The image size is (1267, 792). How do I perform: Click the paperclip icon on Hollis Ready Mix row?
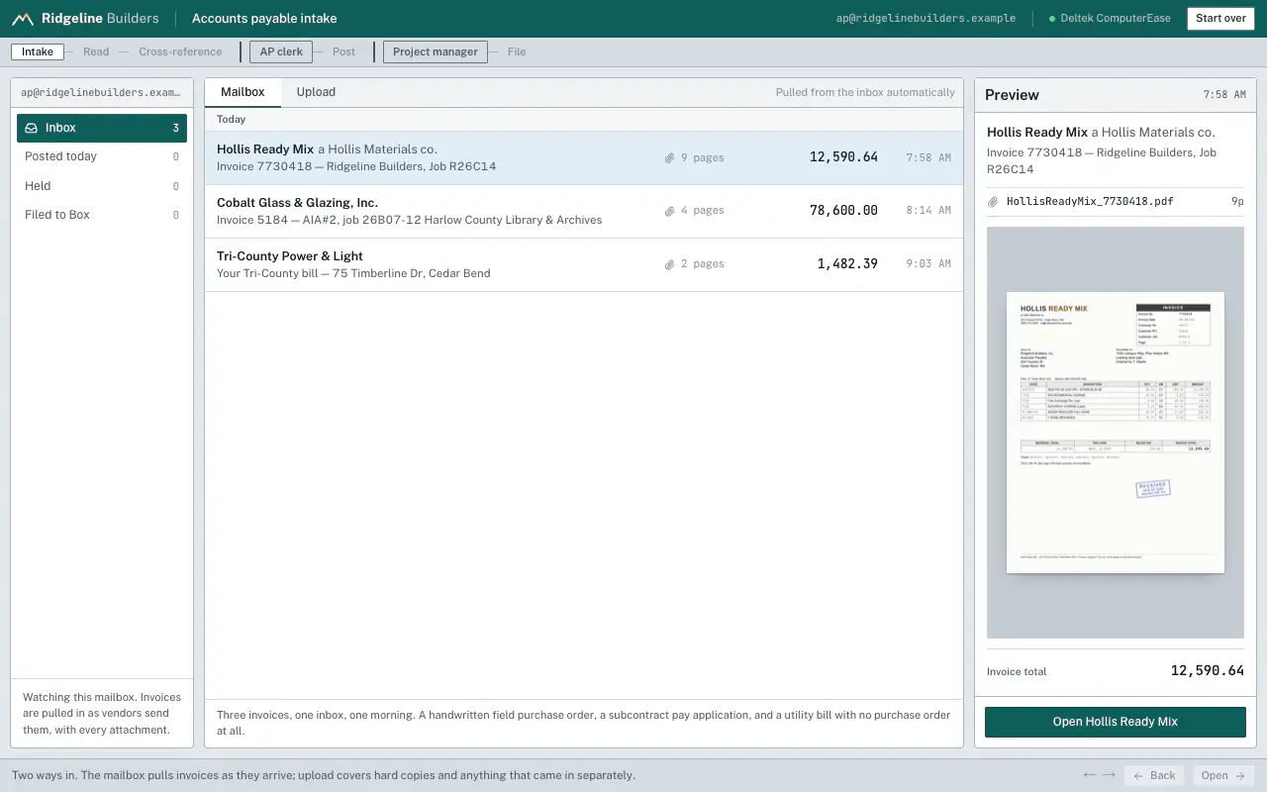click(669, 158)
